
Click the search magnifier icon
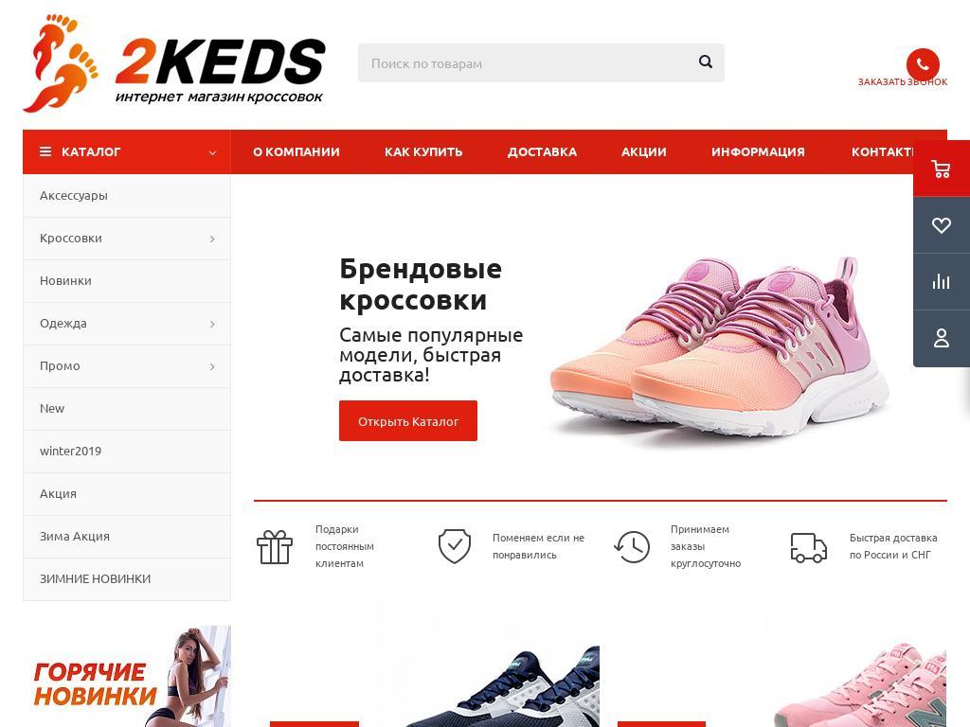(705, 62)
